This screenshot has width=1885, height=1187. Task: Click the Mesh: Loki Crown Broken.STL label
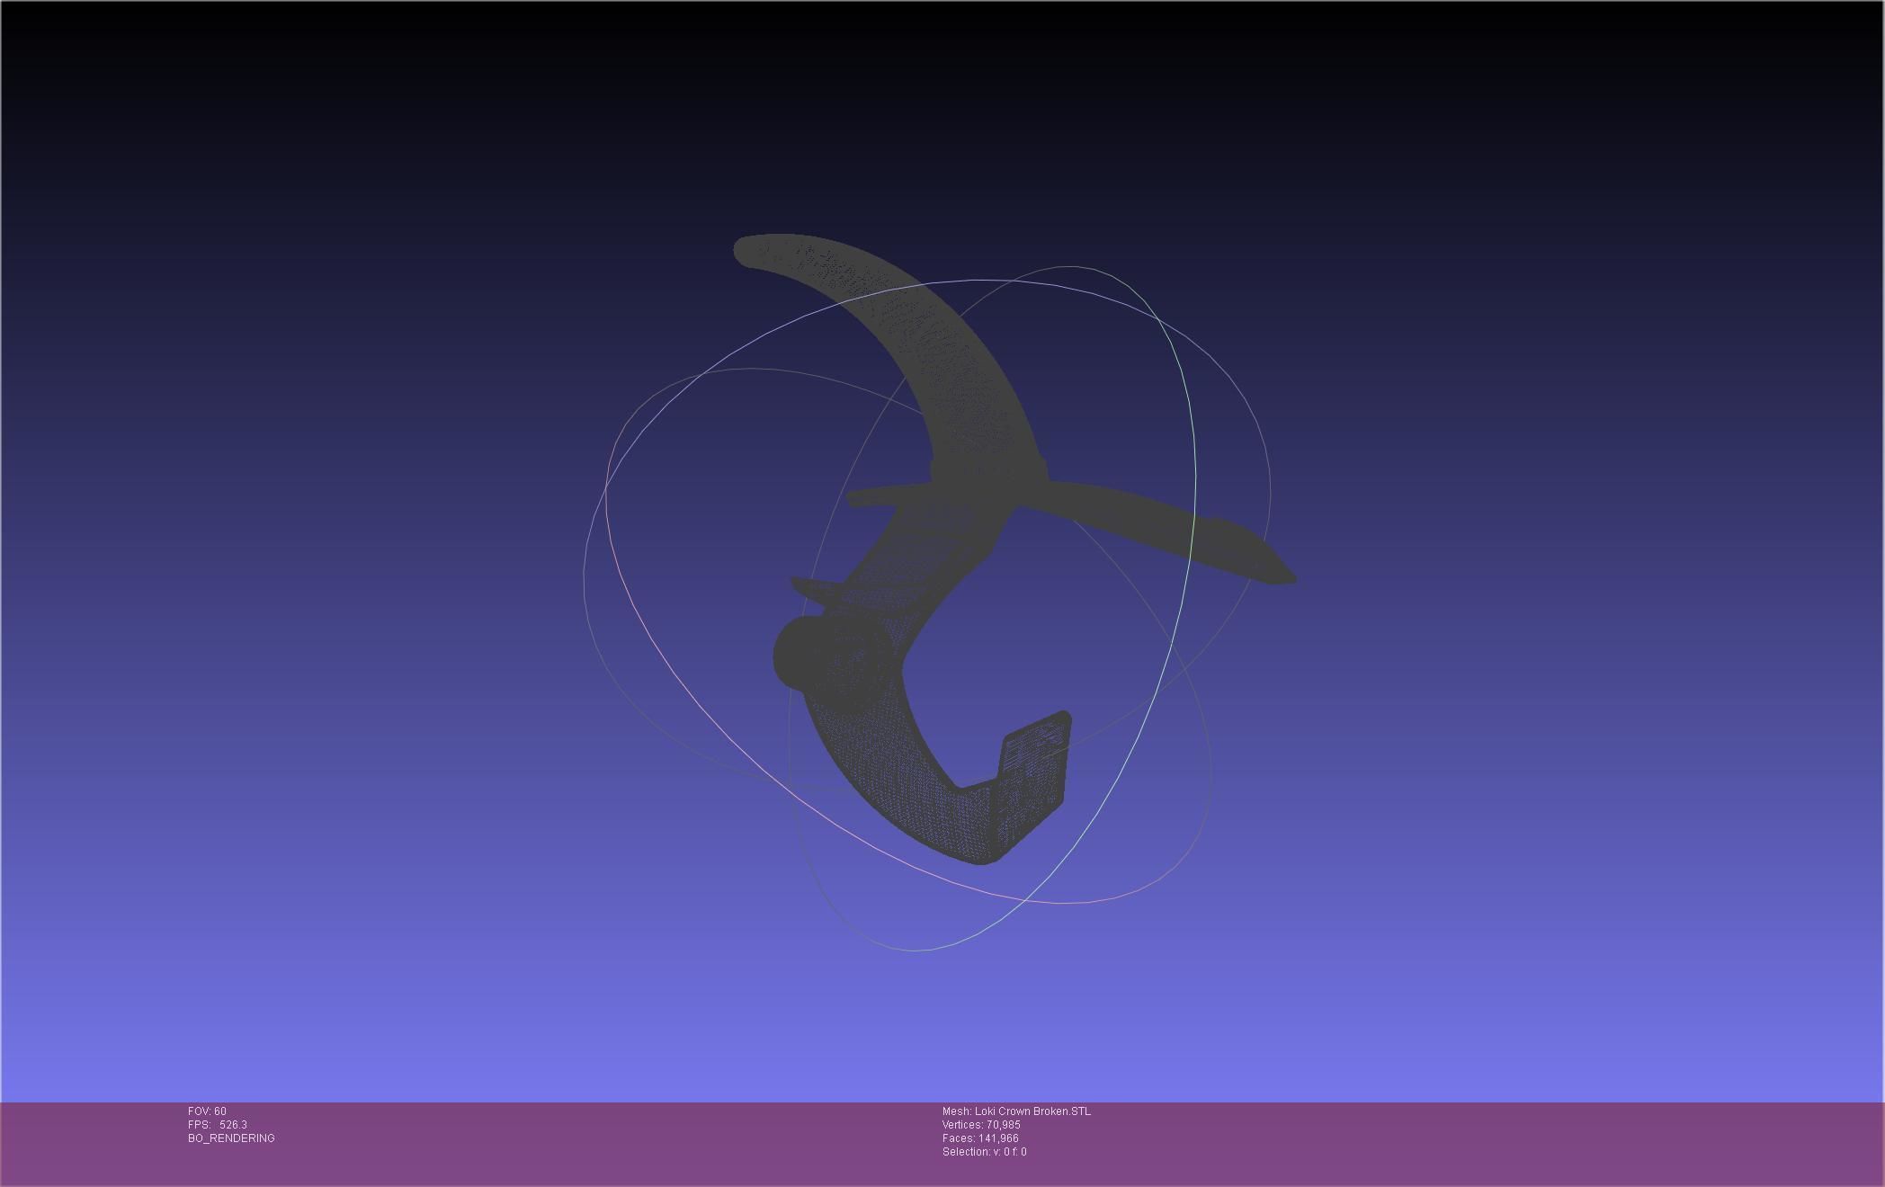1016,1111
